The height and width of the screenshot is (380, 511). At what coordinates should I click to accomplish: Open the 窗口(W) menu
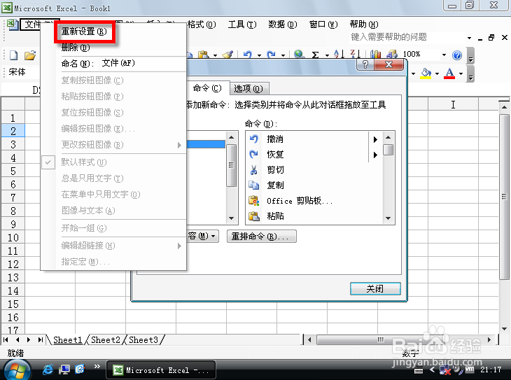[x=323, y=24]
